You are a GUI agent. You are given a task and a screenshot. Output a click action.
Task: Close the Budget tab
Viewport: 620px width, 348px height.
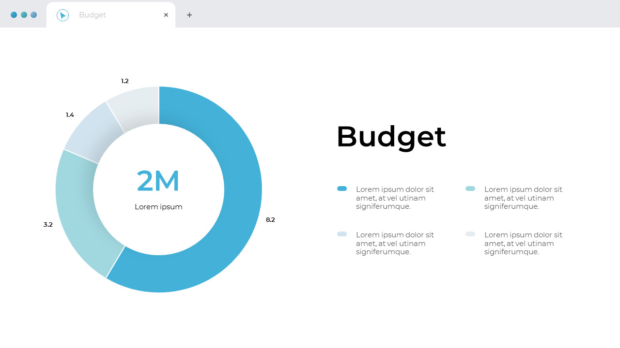click(x=166, y=14)
